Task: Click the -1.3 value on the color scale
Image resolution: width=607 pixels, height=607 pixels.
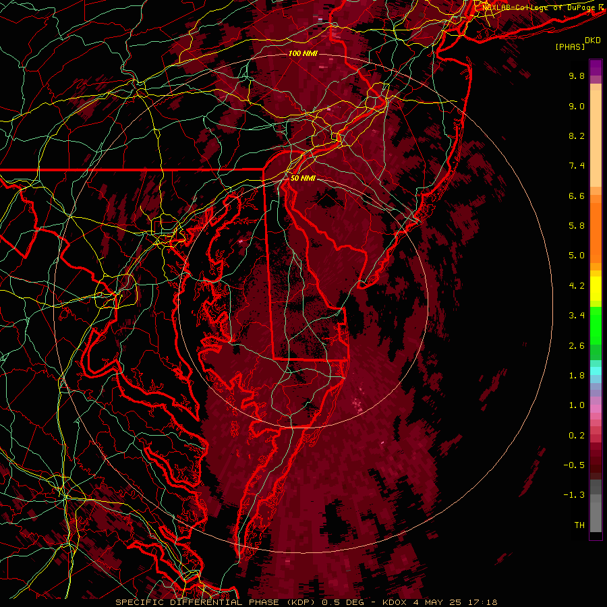Action: (x=574, y=495)
